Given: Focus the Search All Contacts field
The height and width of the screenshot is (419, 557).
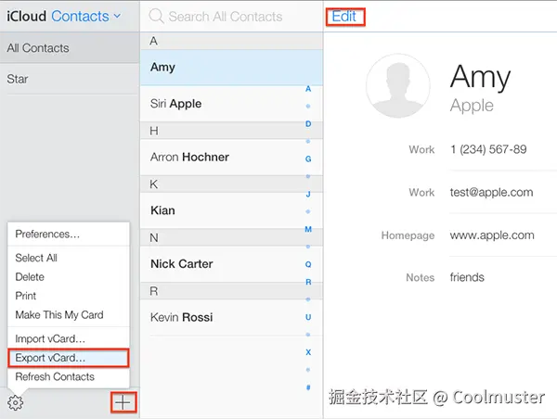Looking at the screenshot, I should [x=231, y=17].
